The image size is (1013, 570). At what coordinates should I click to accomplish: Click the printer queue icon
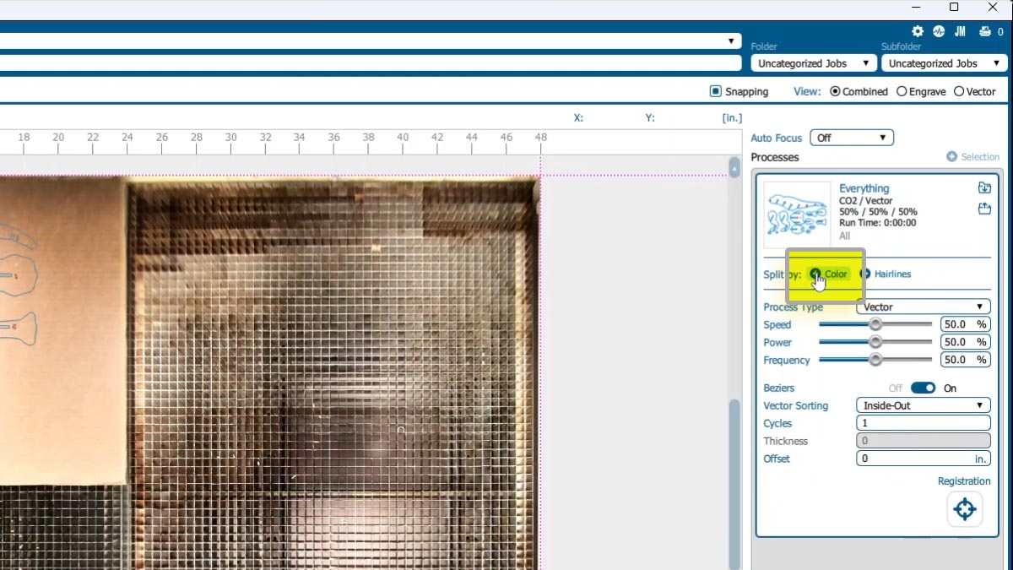pos(984,31)
